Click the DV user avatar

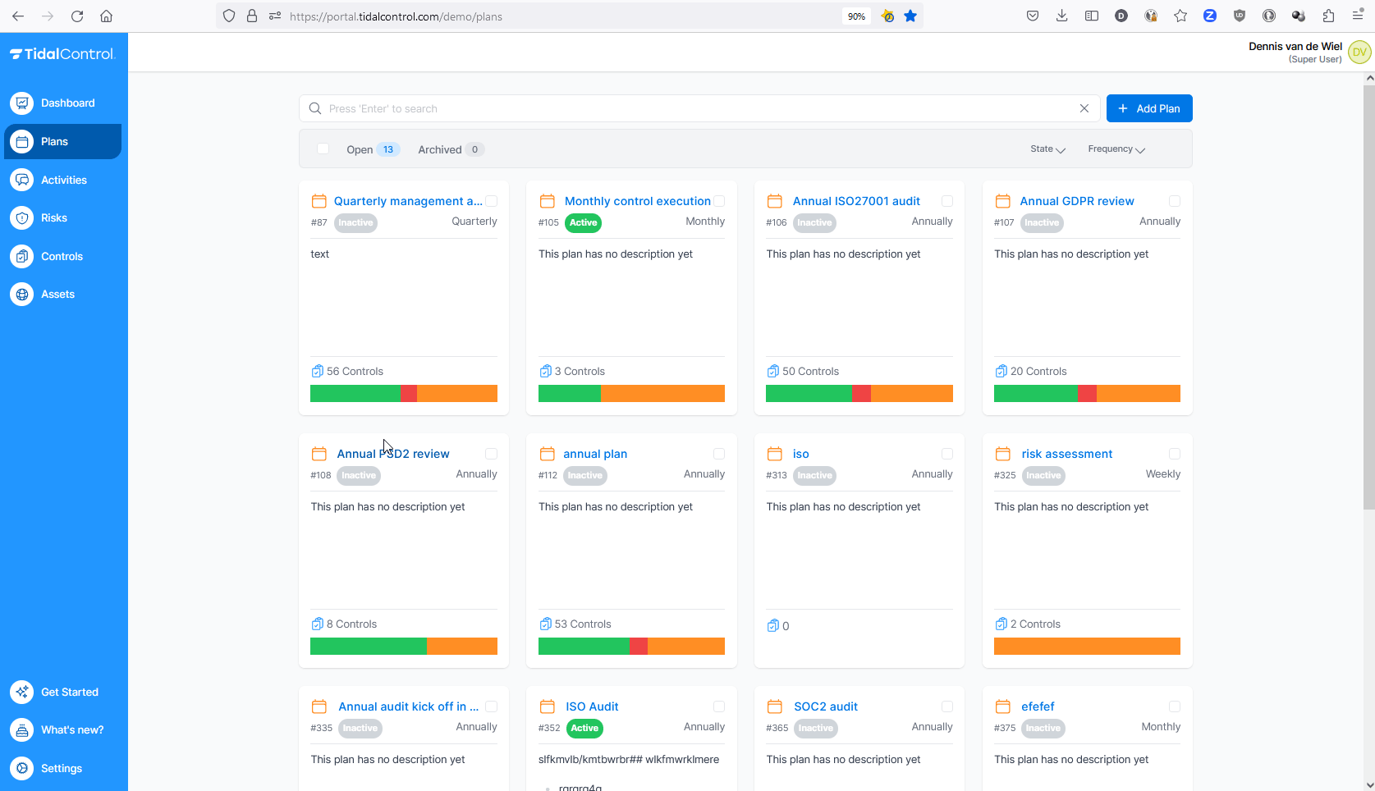1359,53
